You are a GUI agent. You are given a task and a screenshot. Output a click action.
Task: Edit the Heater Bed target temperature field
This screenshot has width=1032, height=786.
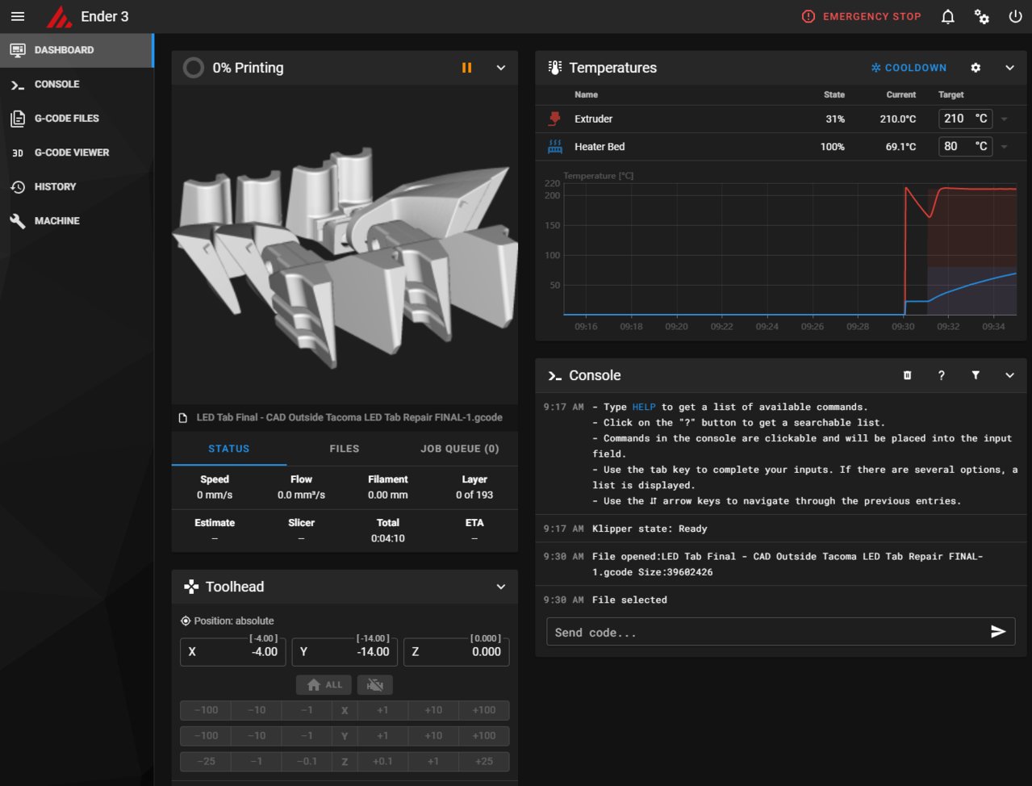pyautogui.click(x=965, y=146)
